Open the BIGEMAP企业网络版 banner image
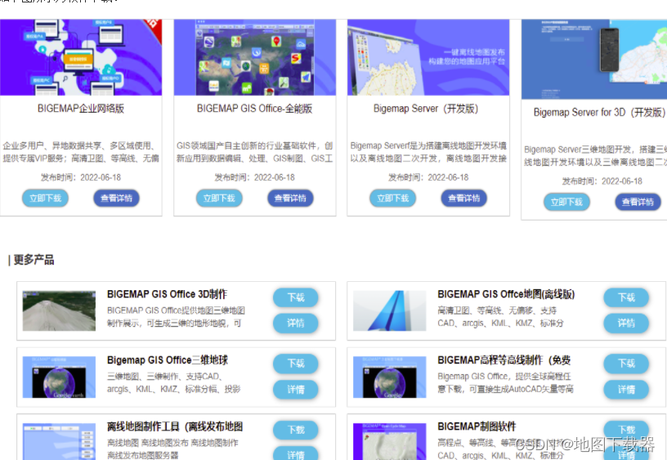667x460 pixels. point(81,57)
